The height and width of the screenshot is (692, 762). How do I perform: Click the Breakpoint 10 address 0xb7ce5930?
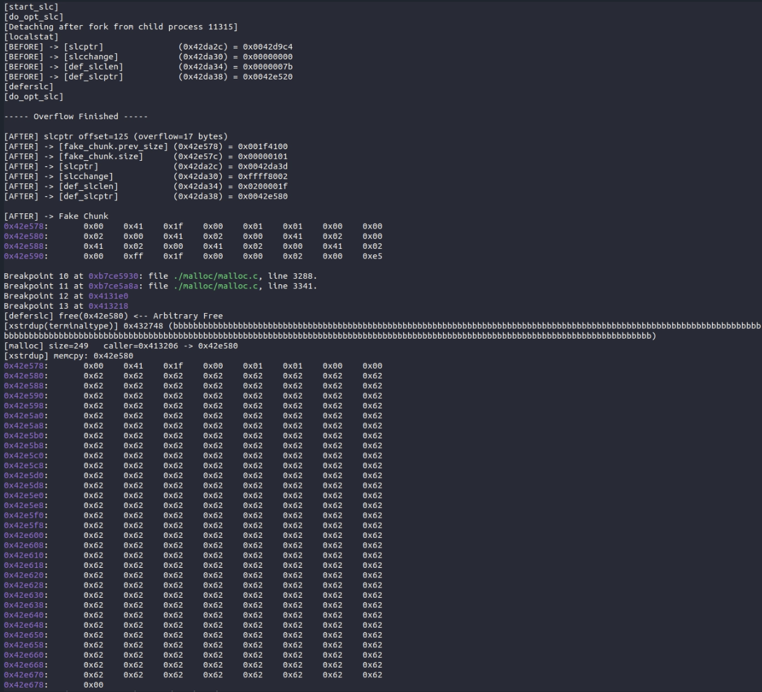pyautogui.click(x=116, y=276)
